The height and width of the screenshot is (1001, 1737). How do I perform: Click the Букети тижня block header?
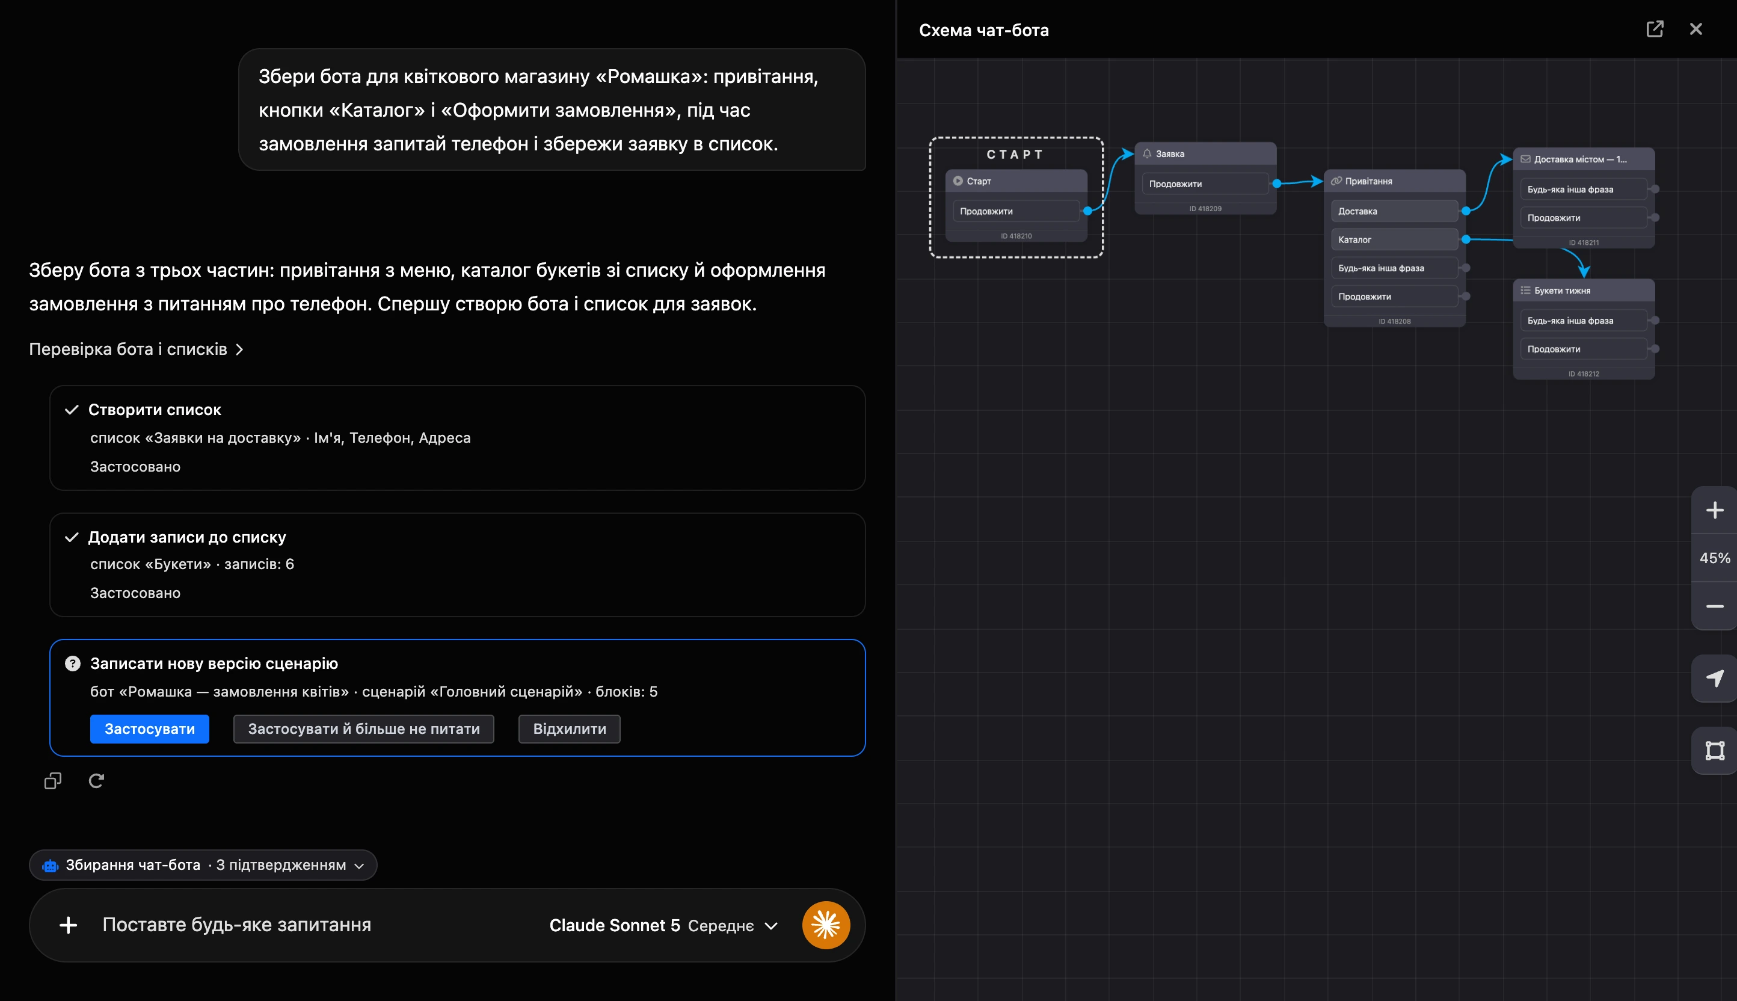1583,290
